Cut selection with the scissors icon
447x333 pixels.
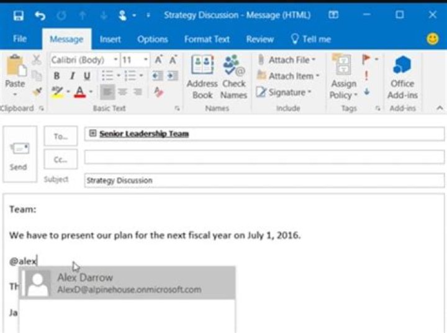click(x=37, y=60)
